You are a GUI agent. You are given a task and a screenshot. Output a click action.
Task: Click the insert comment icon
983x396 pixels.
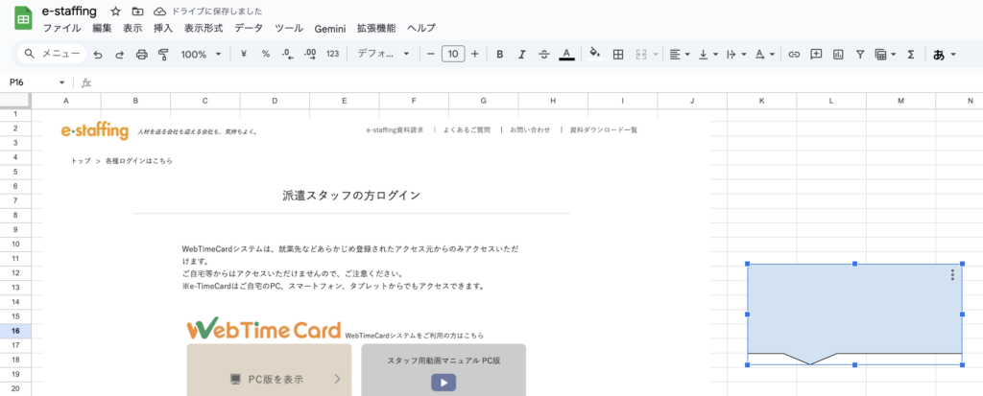click(x=816, y=55)
